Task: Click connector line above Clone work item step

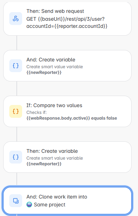Action: pyautogui.click(x=17, y=179)
